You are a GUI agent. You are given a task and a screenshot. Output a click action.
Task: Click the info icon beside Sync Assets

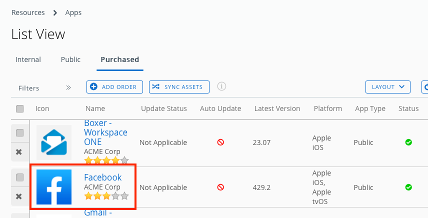pyautogui.click(x=222, y=86)
